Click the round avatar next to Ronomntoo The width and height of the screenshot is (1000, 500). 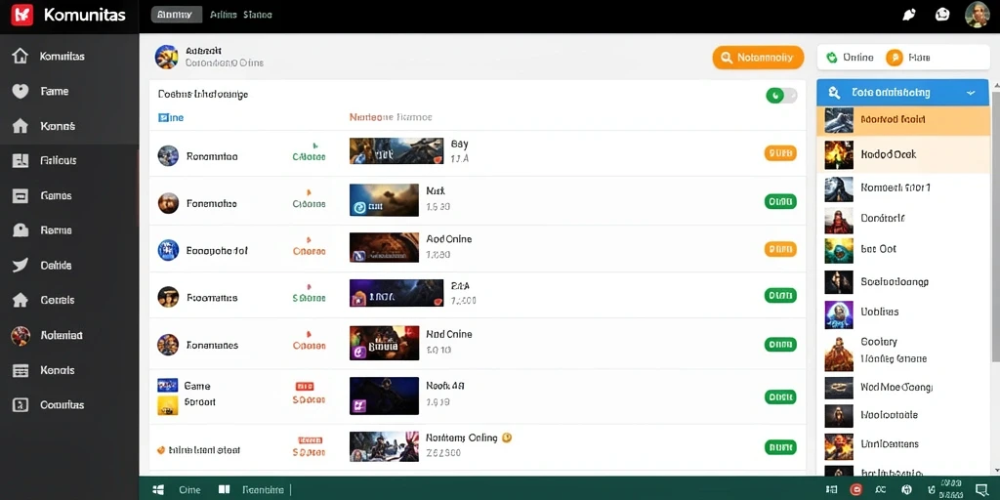click(x=168, y=155)
